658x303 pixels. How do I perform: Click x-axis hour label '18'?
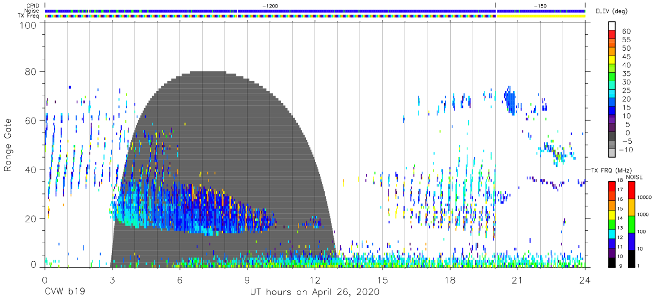450,279
